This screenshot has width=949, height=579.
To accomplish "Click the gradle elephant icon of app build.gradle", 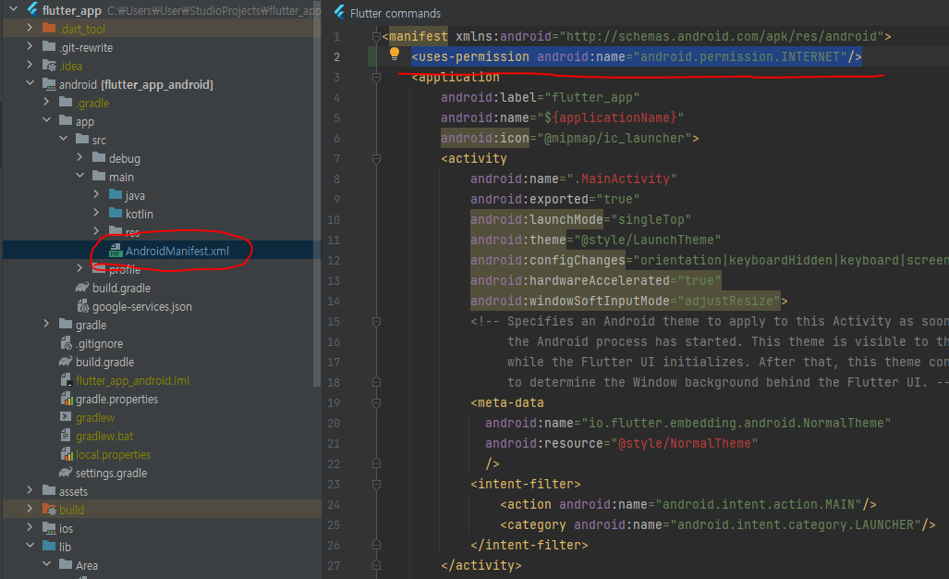I will 82,288.
